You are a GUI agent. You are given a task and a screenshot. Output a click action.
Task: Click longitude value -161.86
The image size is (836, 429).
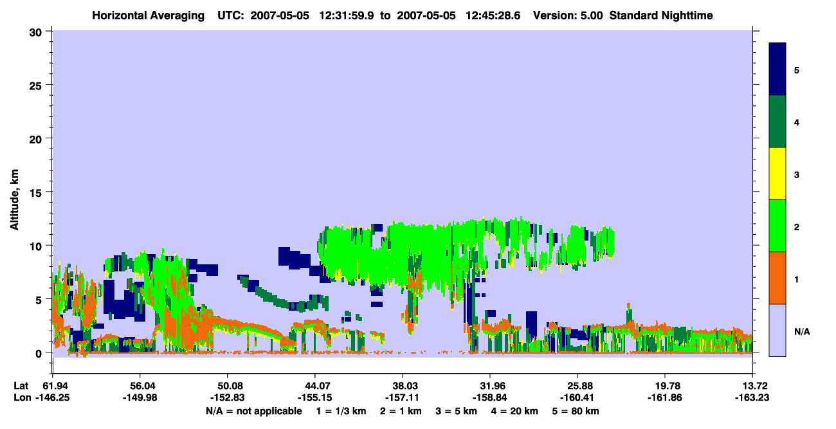point(665,397)
